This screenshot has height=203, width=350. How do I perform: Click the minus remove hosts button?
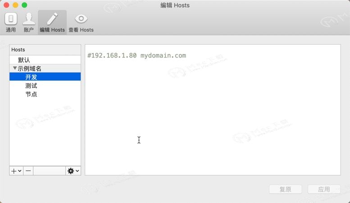28,171
